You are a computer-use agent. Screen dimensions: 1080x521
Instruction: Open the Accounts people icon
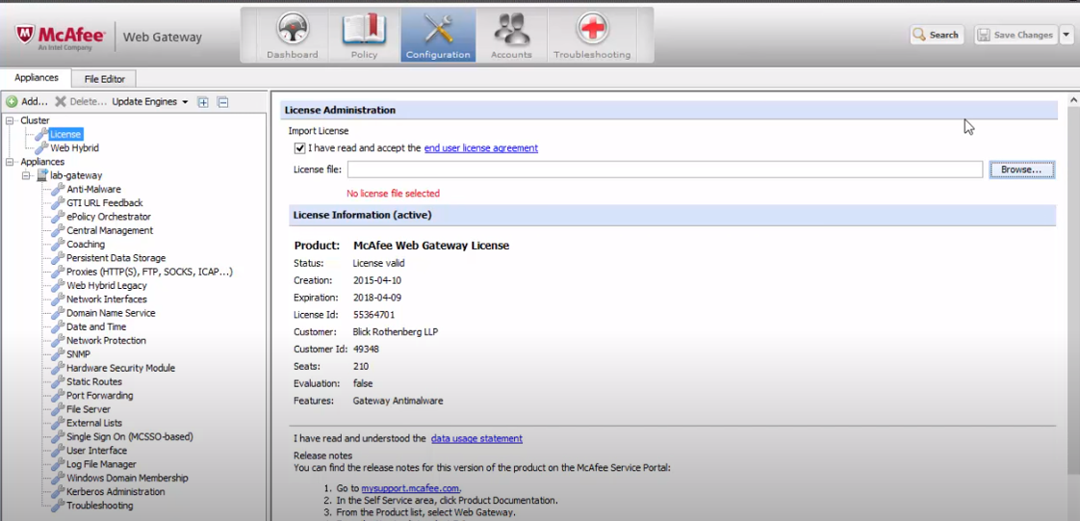tap(511, 30)
